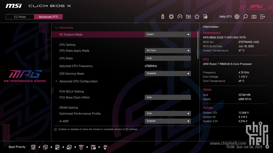This screenshot has width=273, height=153.
Task: Switch to Advanced (F7) mode
Action: (x=48, y=17)
